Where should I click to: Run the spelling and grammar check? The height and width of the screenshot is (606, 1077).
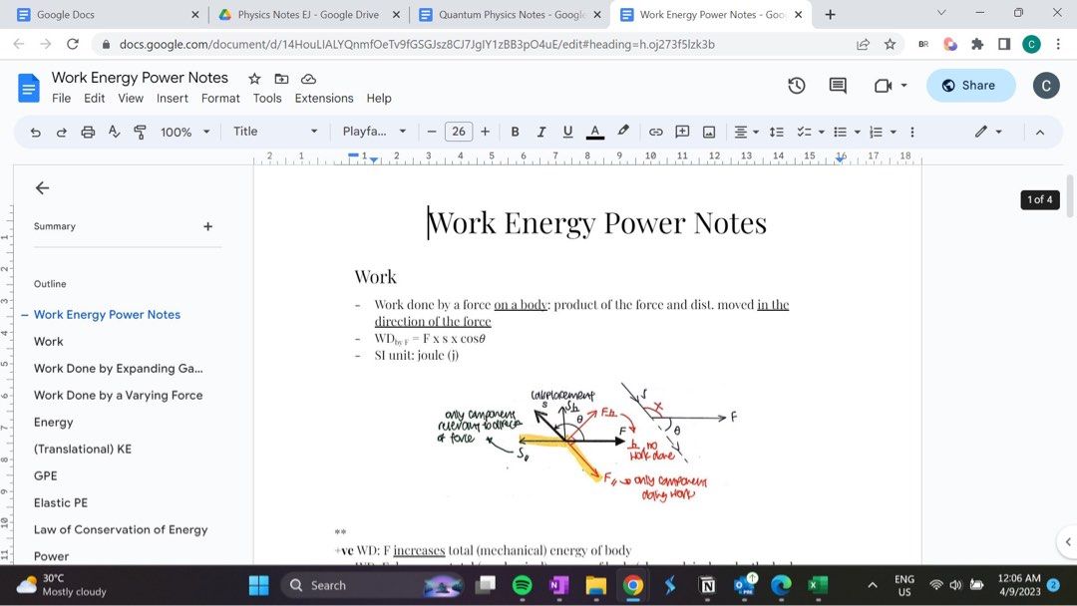(x=114, y=131)
